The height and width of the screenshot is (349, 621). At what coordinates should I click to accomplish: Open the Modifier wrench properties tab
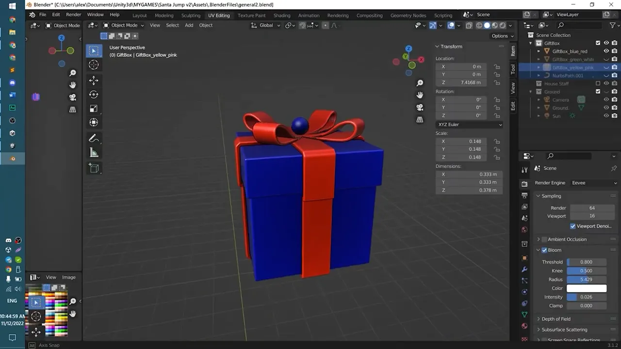point(524,269)
